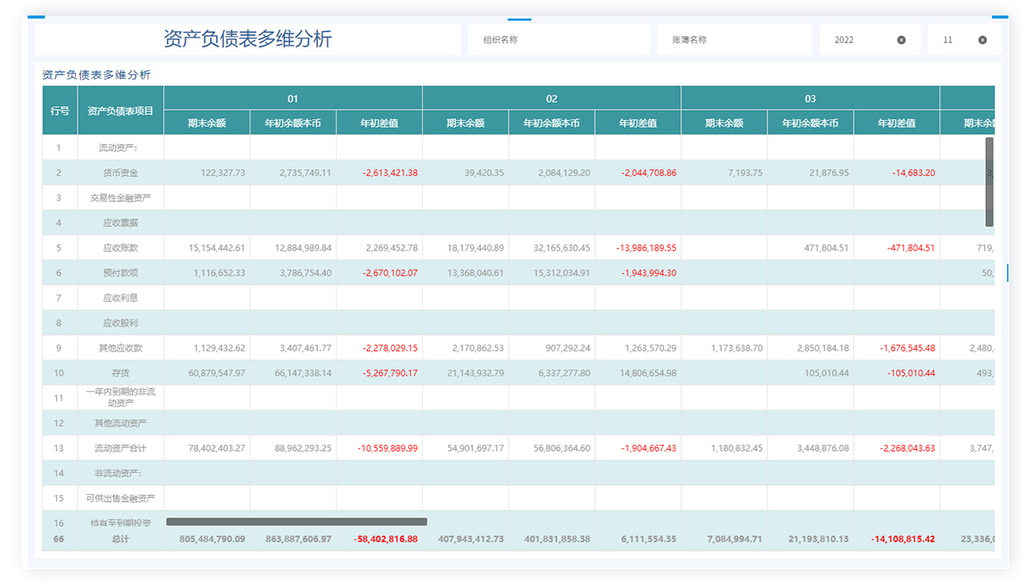Click the horizontal scrollbar thumb at table bottom
Viewport: 1036px width, 583px height.
pyautogui.click(x=296, y=522)
